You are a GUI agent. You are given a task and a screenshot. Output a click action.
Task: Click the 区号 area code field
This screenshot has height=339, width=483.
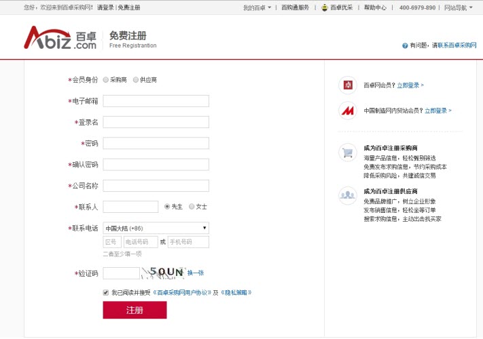click(112, 242)
